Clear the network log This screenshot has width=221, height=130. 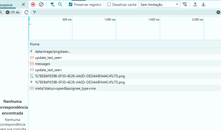pos(41,4)
